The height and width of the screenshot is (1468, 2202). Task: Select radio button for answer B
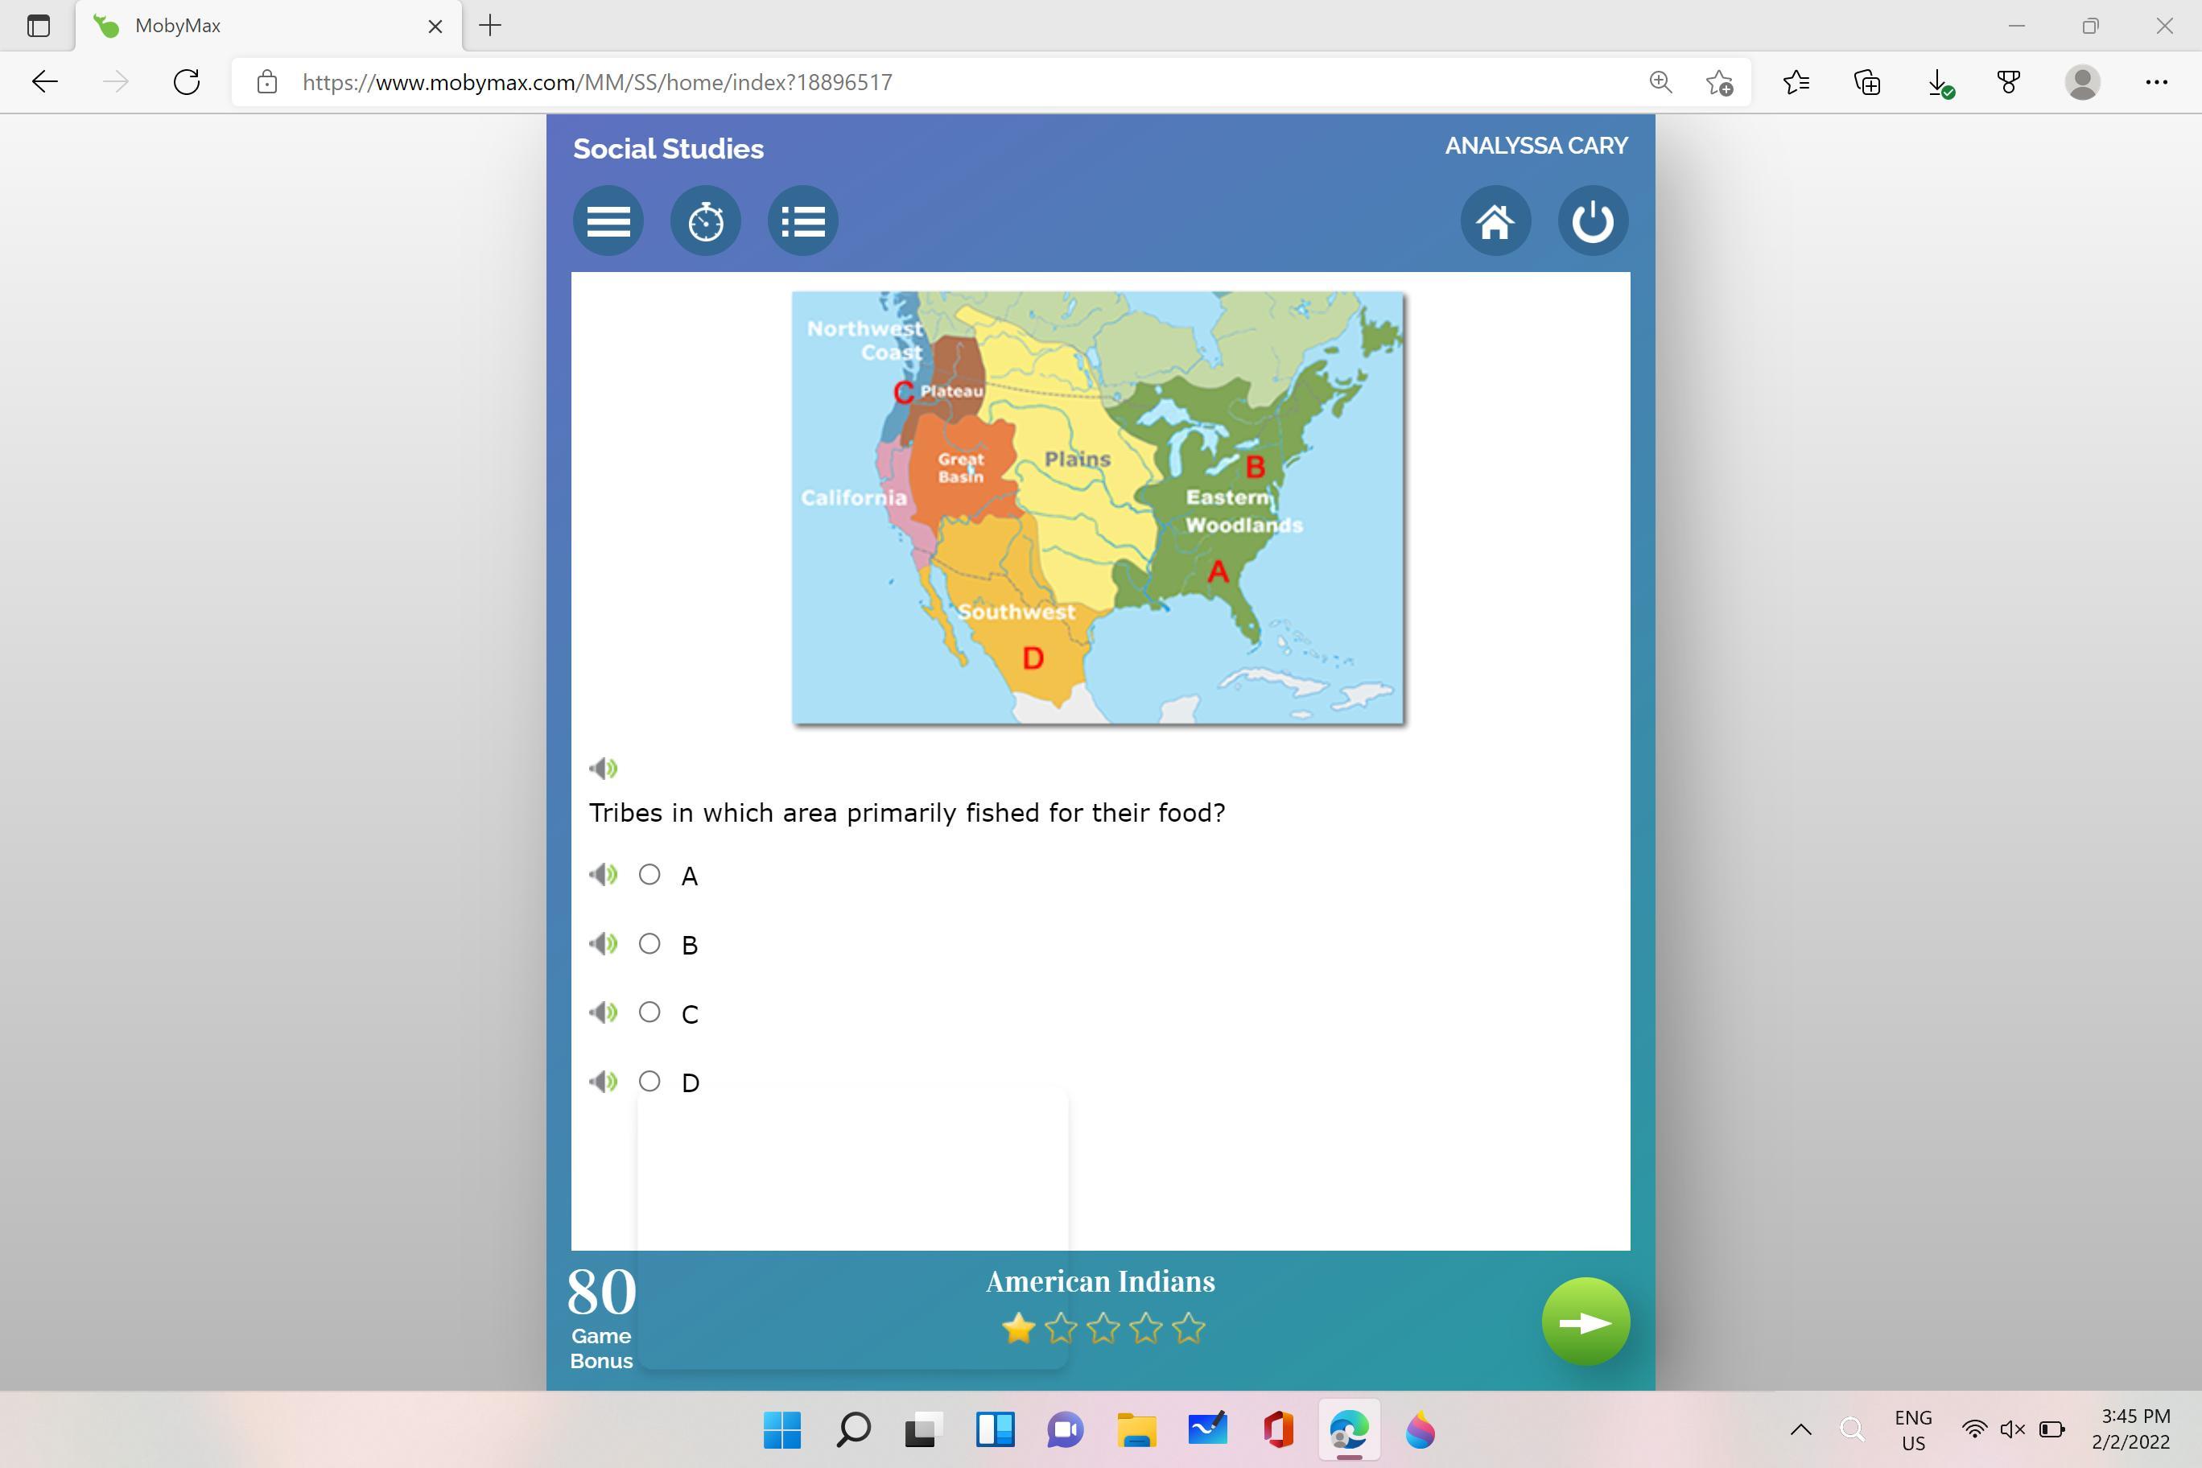tap(649, 944)
